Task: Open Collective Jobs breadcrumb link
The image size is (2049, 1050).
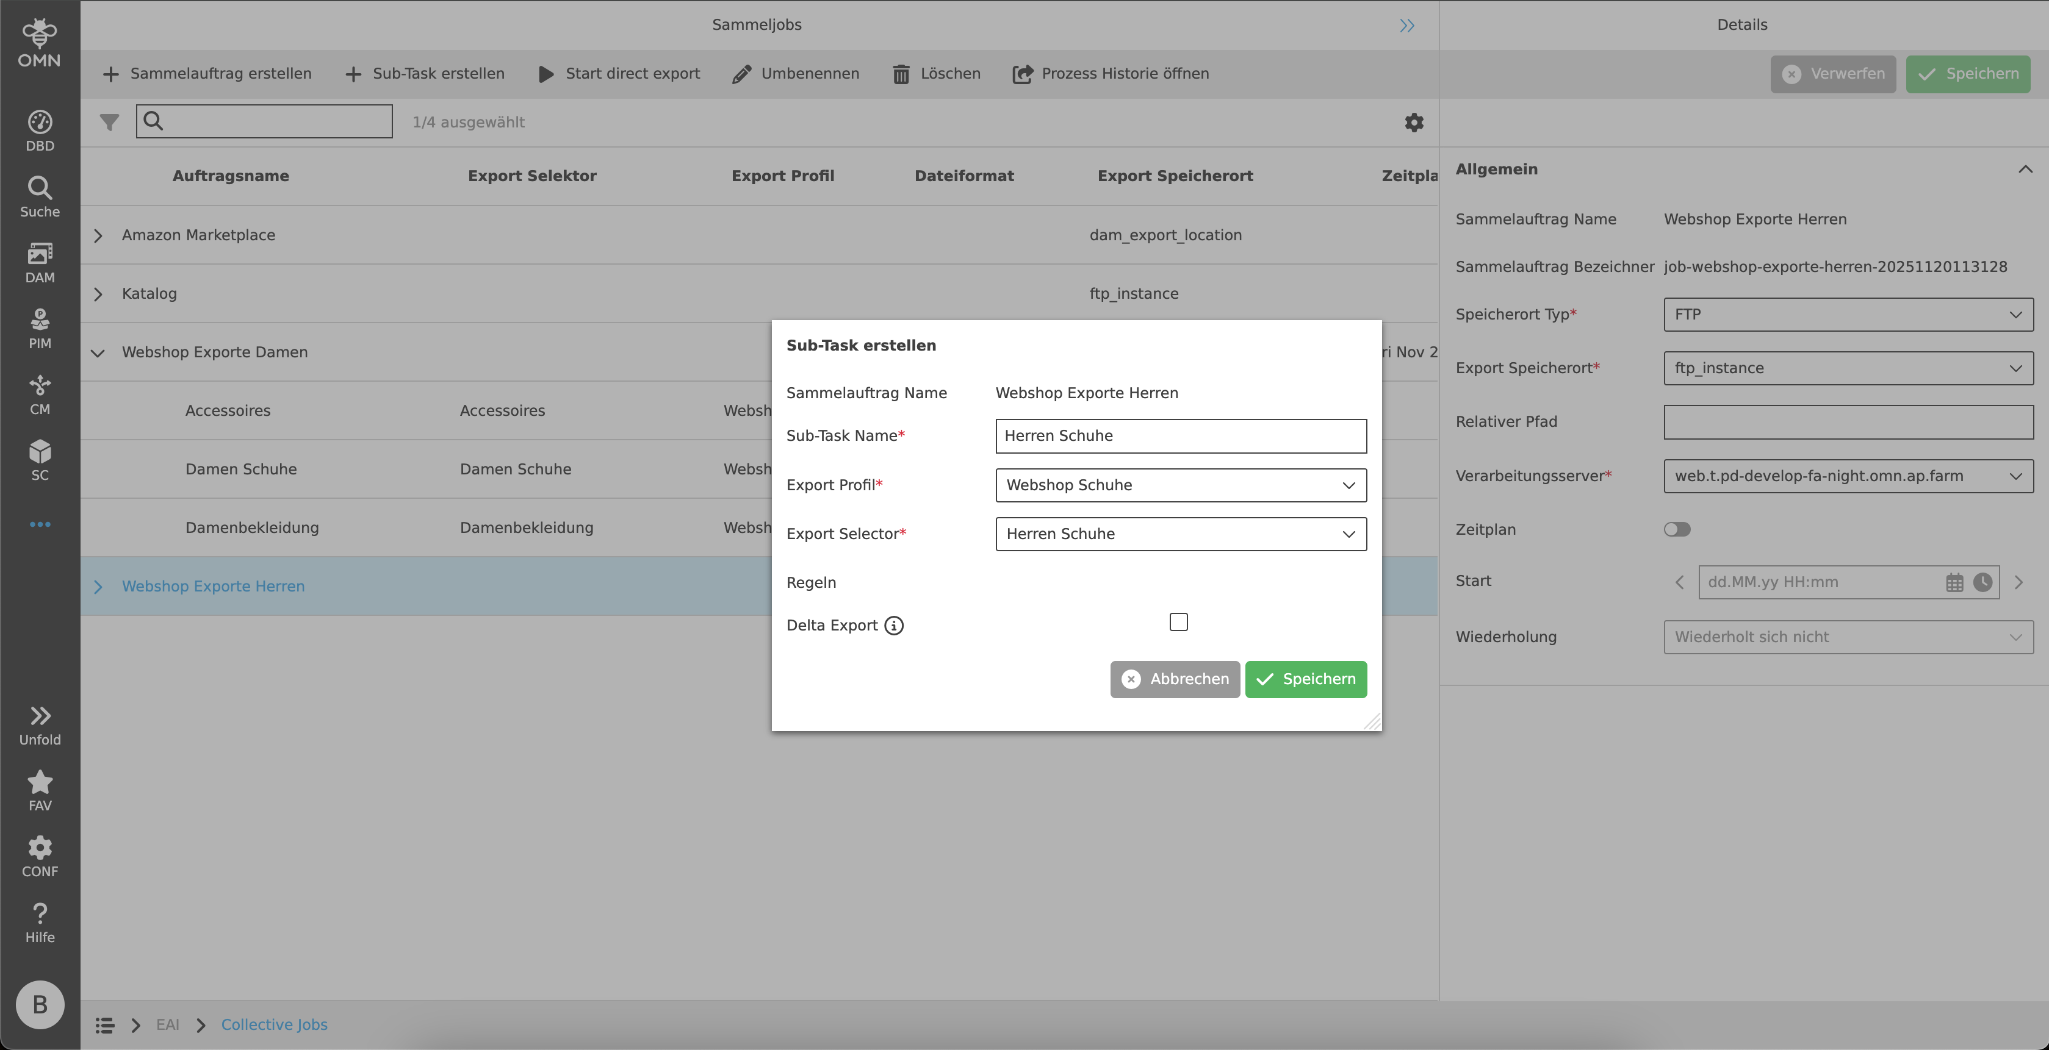Action: [x=273, y=1024]
